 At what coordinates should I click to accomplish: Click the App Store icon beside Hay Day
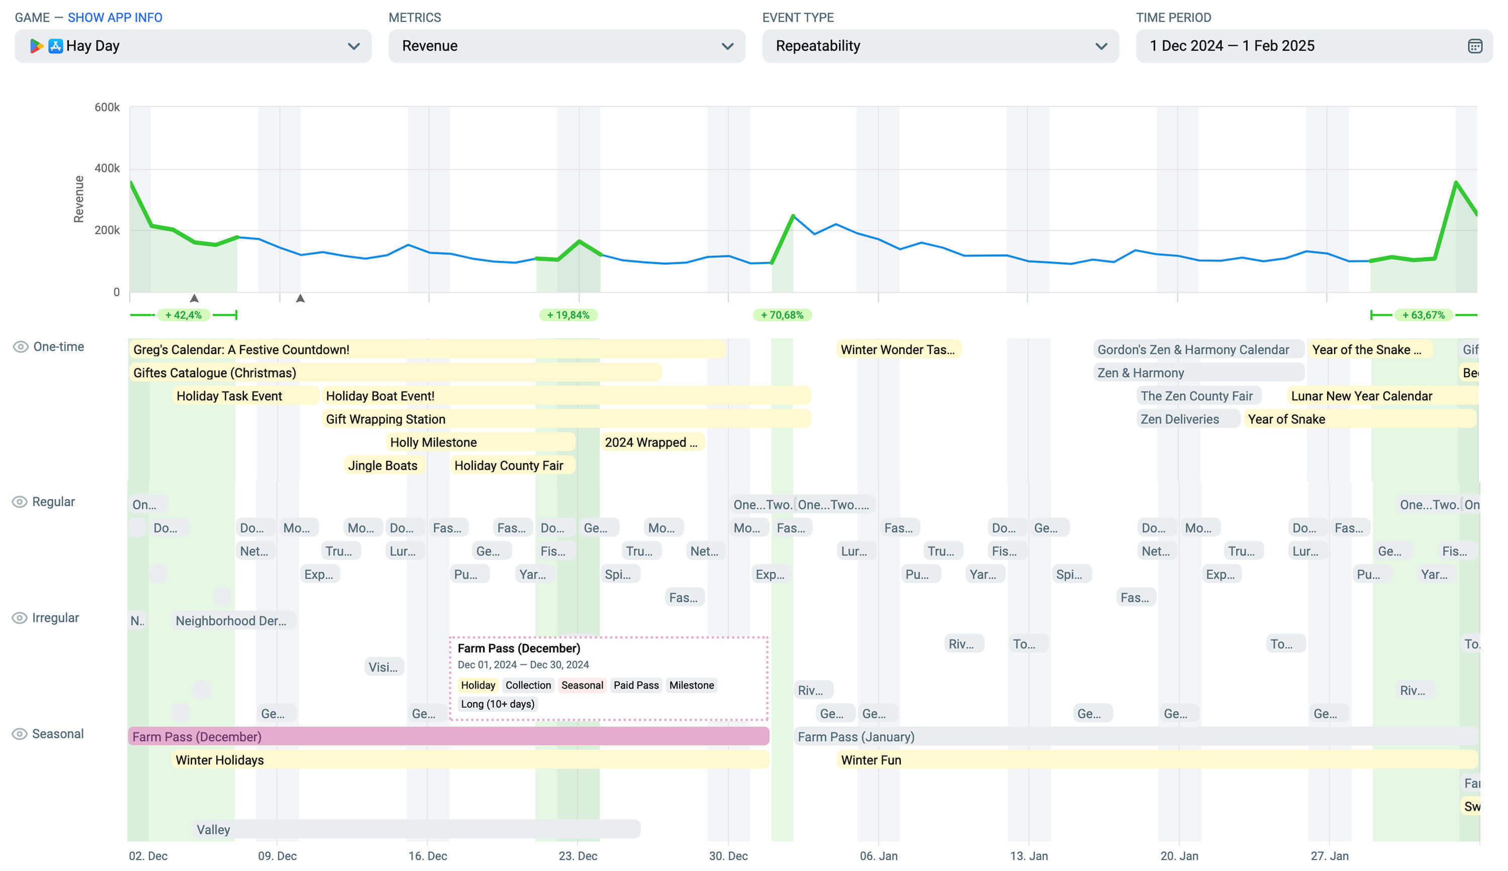pyautogui.click(x=56, y=46)
